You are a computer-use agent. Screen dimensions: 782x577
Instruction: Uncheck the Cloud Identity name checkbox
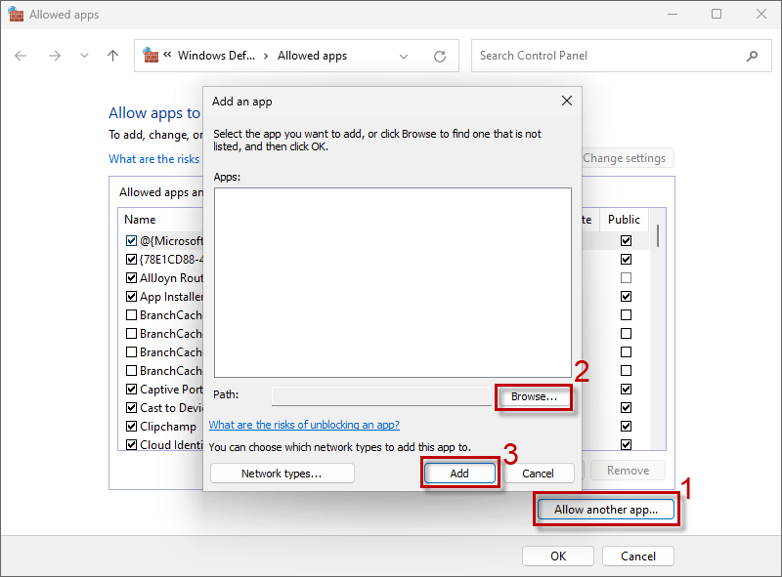pyautogui.click(x=131, y=444)
